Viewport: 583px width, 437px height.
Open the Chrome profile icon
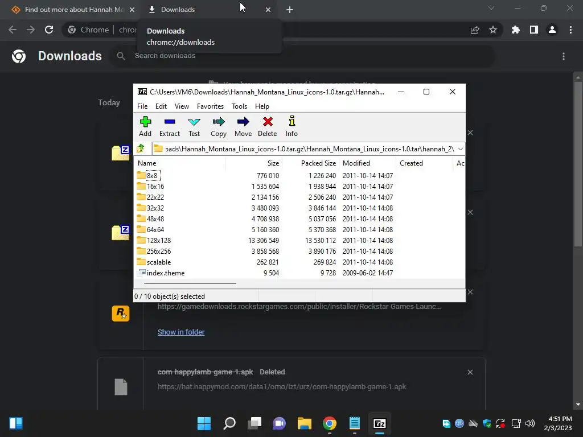[x=552, y=30]
